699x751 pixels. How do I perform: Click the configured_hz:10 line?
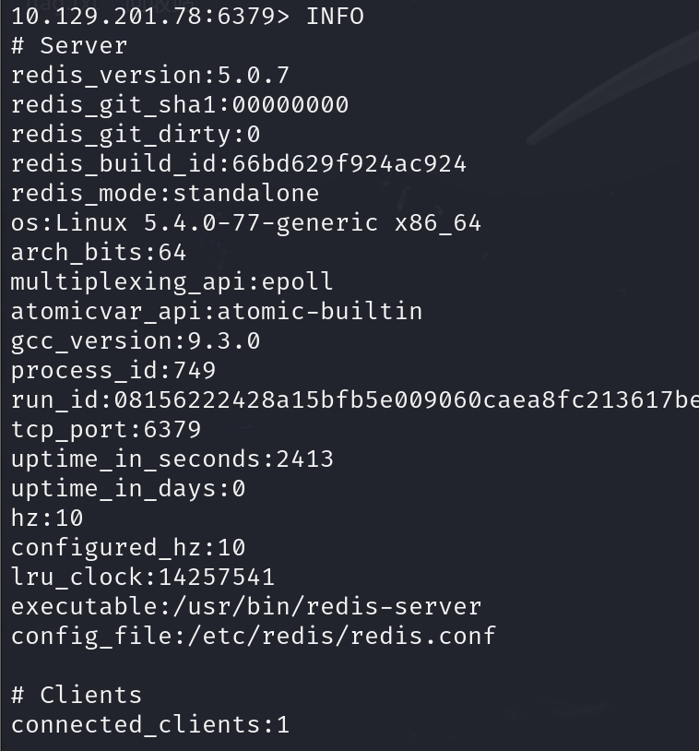pos(128,548)
